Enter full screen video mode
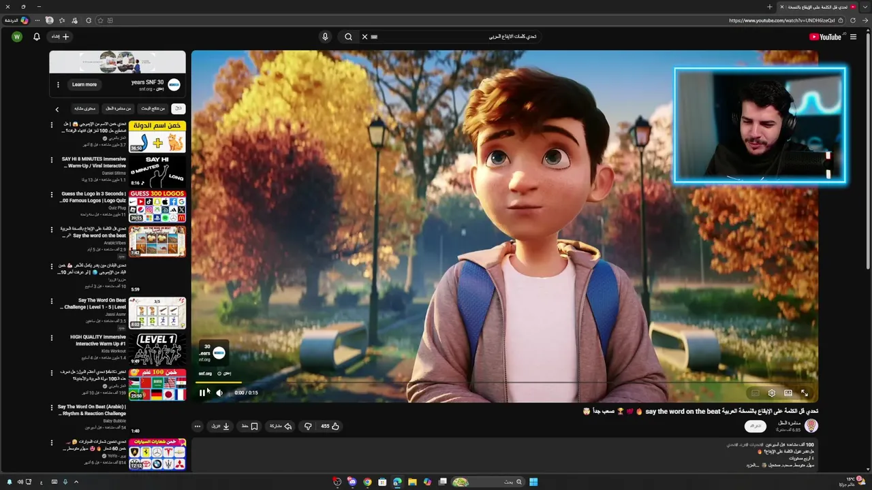 point(805,393)
